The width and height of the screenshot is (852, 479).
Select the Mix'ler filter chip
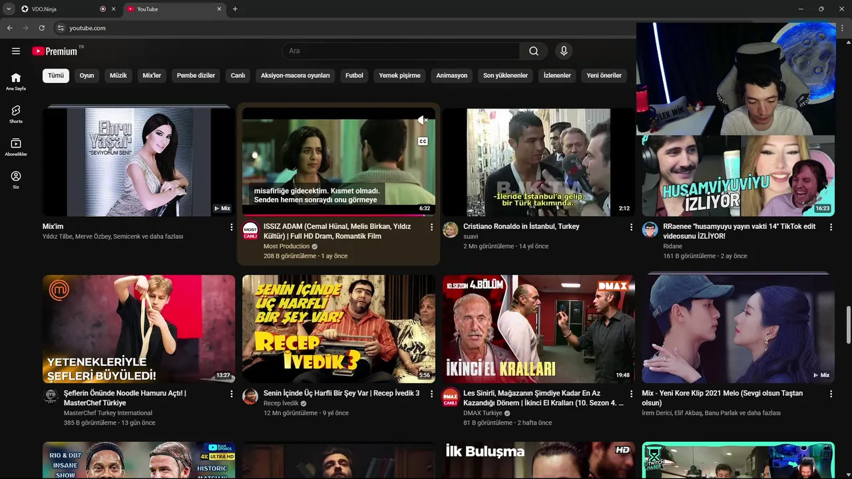[x=152, y=75]
